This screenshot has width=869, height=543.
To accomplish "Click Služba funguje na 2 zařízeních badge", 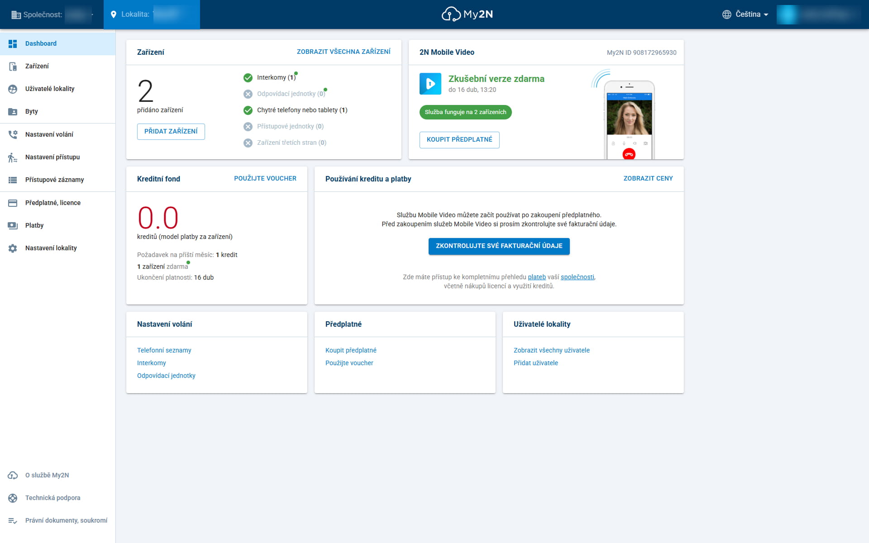I will (x=465, y=112).
